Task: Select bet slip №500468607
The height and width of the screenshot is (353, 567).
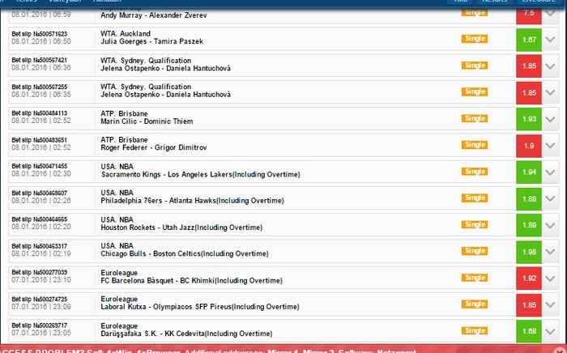Action: click(x=40, y=194)
